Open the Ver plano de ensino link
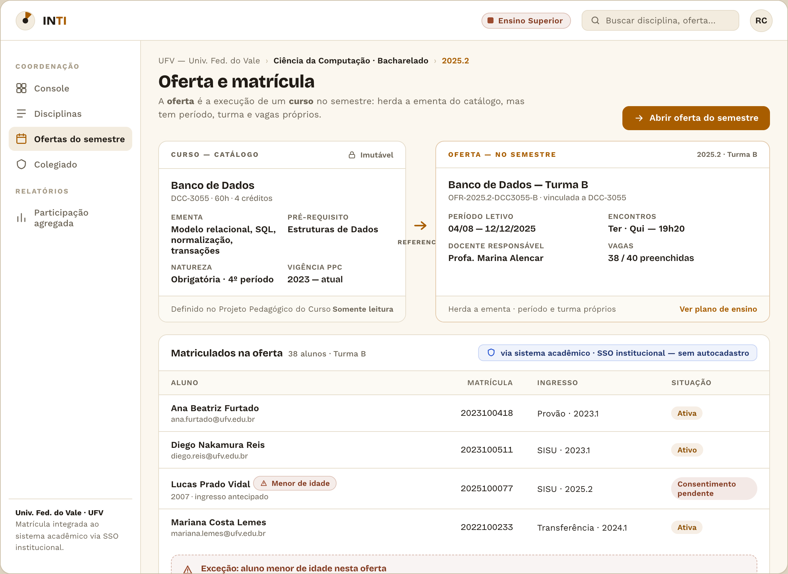 tap(718, 309)
